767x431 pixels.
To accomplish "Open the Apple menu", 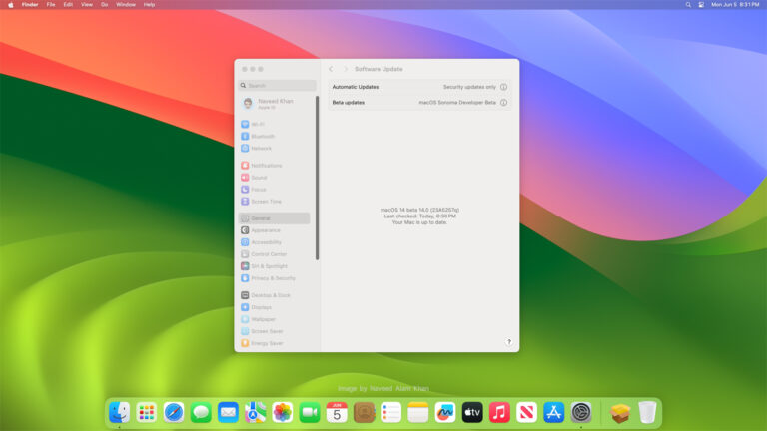I will tap(11, 4).
